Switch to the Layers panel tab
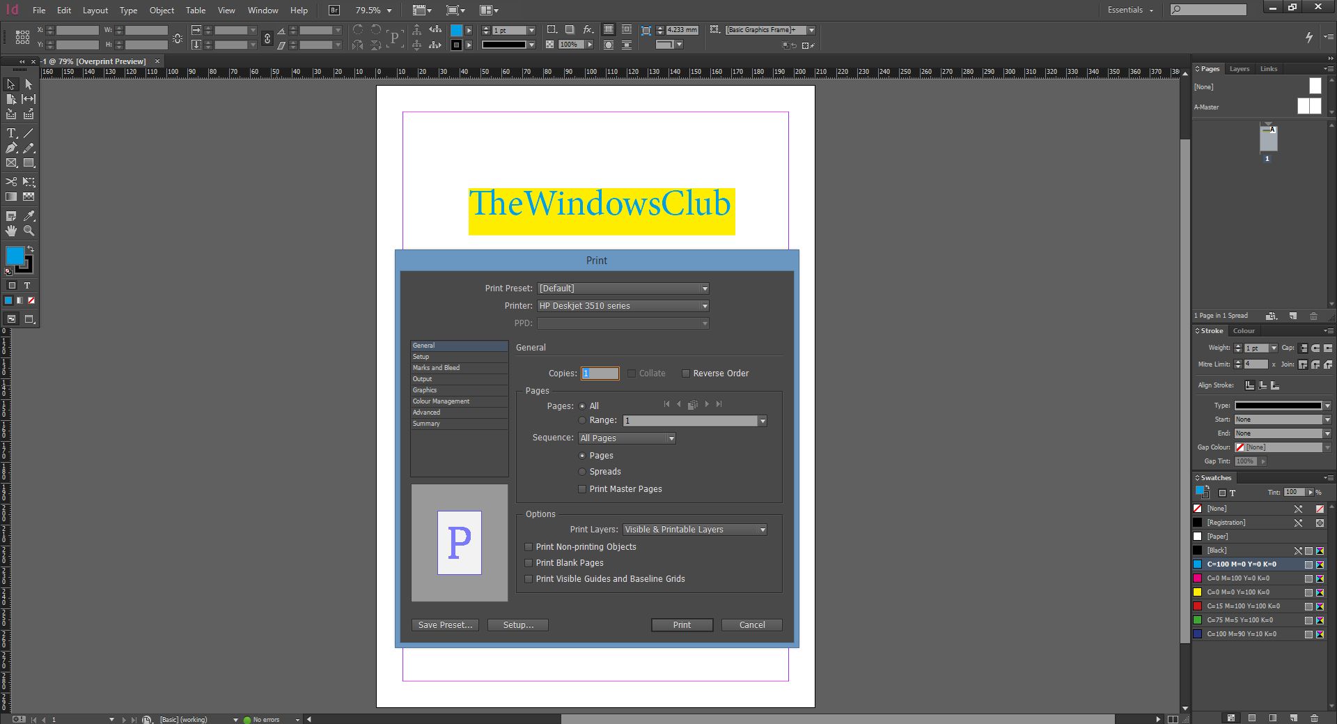The height and width of the screenshot is (724, 1337). (x=1239, y=69)
